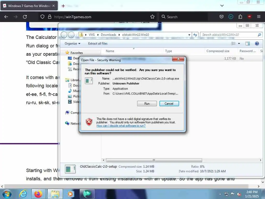Switch to Firefox in the taskbar
The image size is (265, 199).
pos(38,194)
